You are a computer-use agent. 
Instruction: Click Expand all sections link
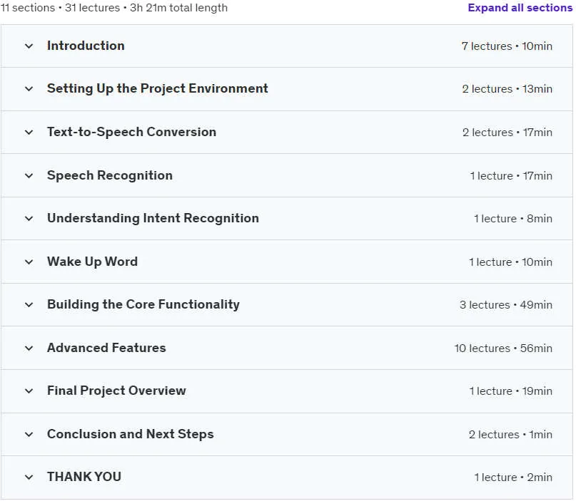point(520,8)
